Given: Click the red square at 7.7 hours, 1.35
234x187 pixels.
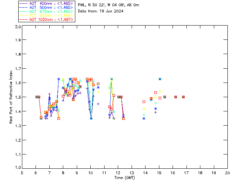Looking at the screenshot, I should (58, 119).
